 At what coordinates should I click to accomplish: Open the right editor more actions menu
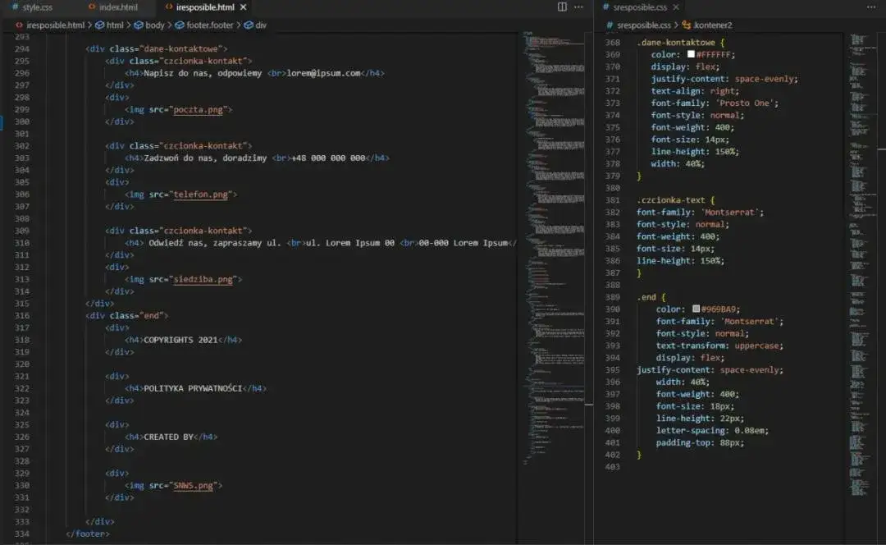[870, 7]
